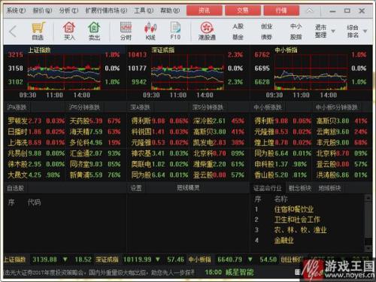Click the 设置 settings tab
Image resolution: width=376 pixels, height=282 pixels.
pyautogui.click(x=136, y=188)
